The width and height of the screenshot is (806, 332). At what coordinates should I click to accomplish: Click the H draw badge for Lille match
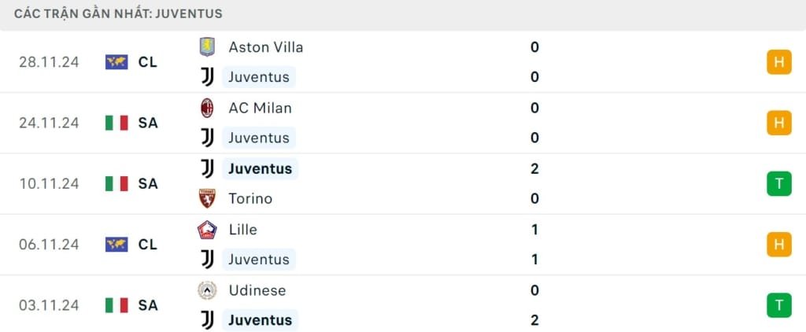(x=778, y=245)
